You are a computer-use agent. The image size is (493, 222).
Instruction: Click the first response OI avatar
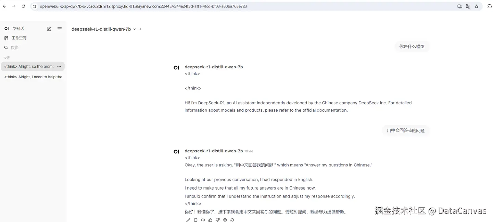coord(176,68)
